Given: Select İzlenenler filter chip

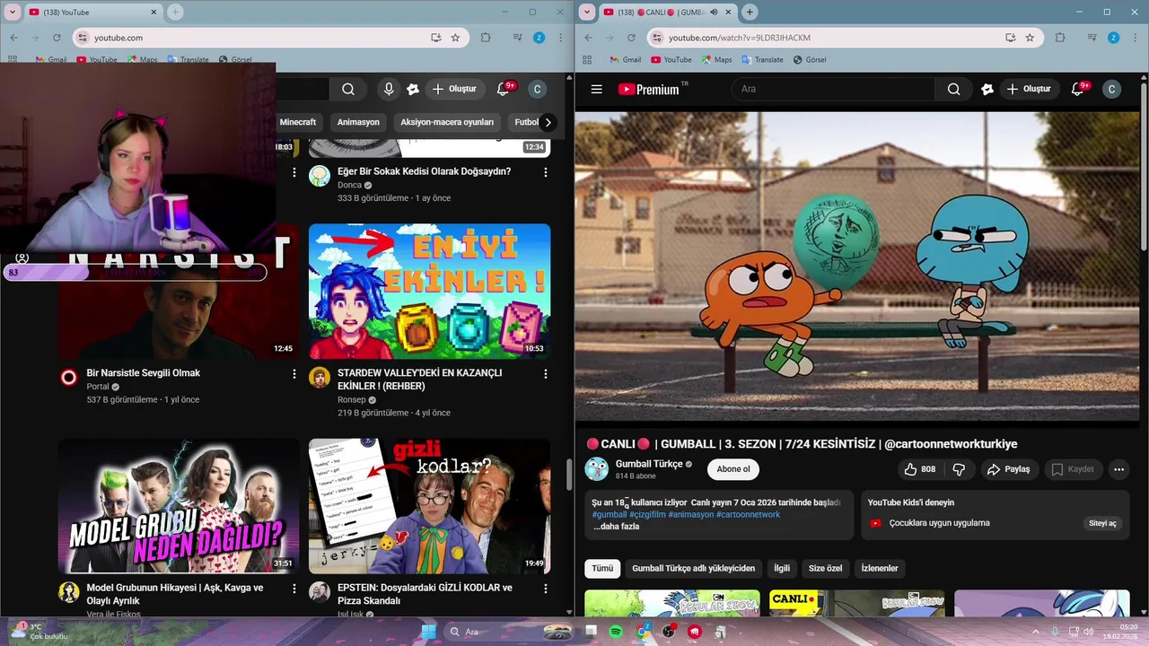Looking at the screenshot, I should click(x=880, y=568).
